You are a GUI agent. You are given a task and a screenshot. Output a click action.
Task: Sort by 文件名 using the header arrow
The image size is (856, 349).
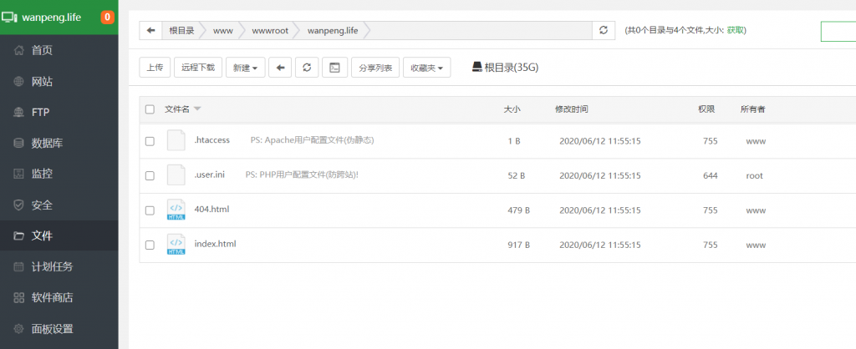pos(197,109)
